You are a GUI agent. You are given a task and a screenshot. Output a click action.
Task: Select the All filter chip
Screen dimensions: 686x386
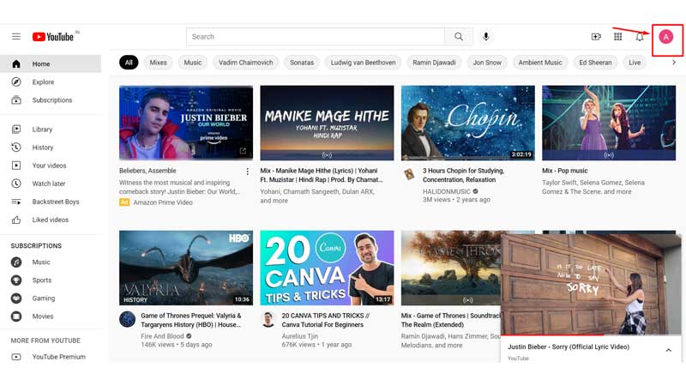point(129,63)
